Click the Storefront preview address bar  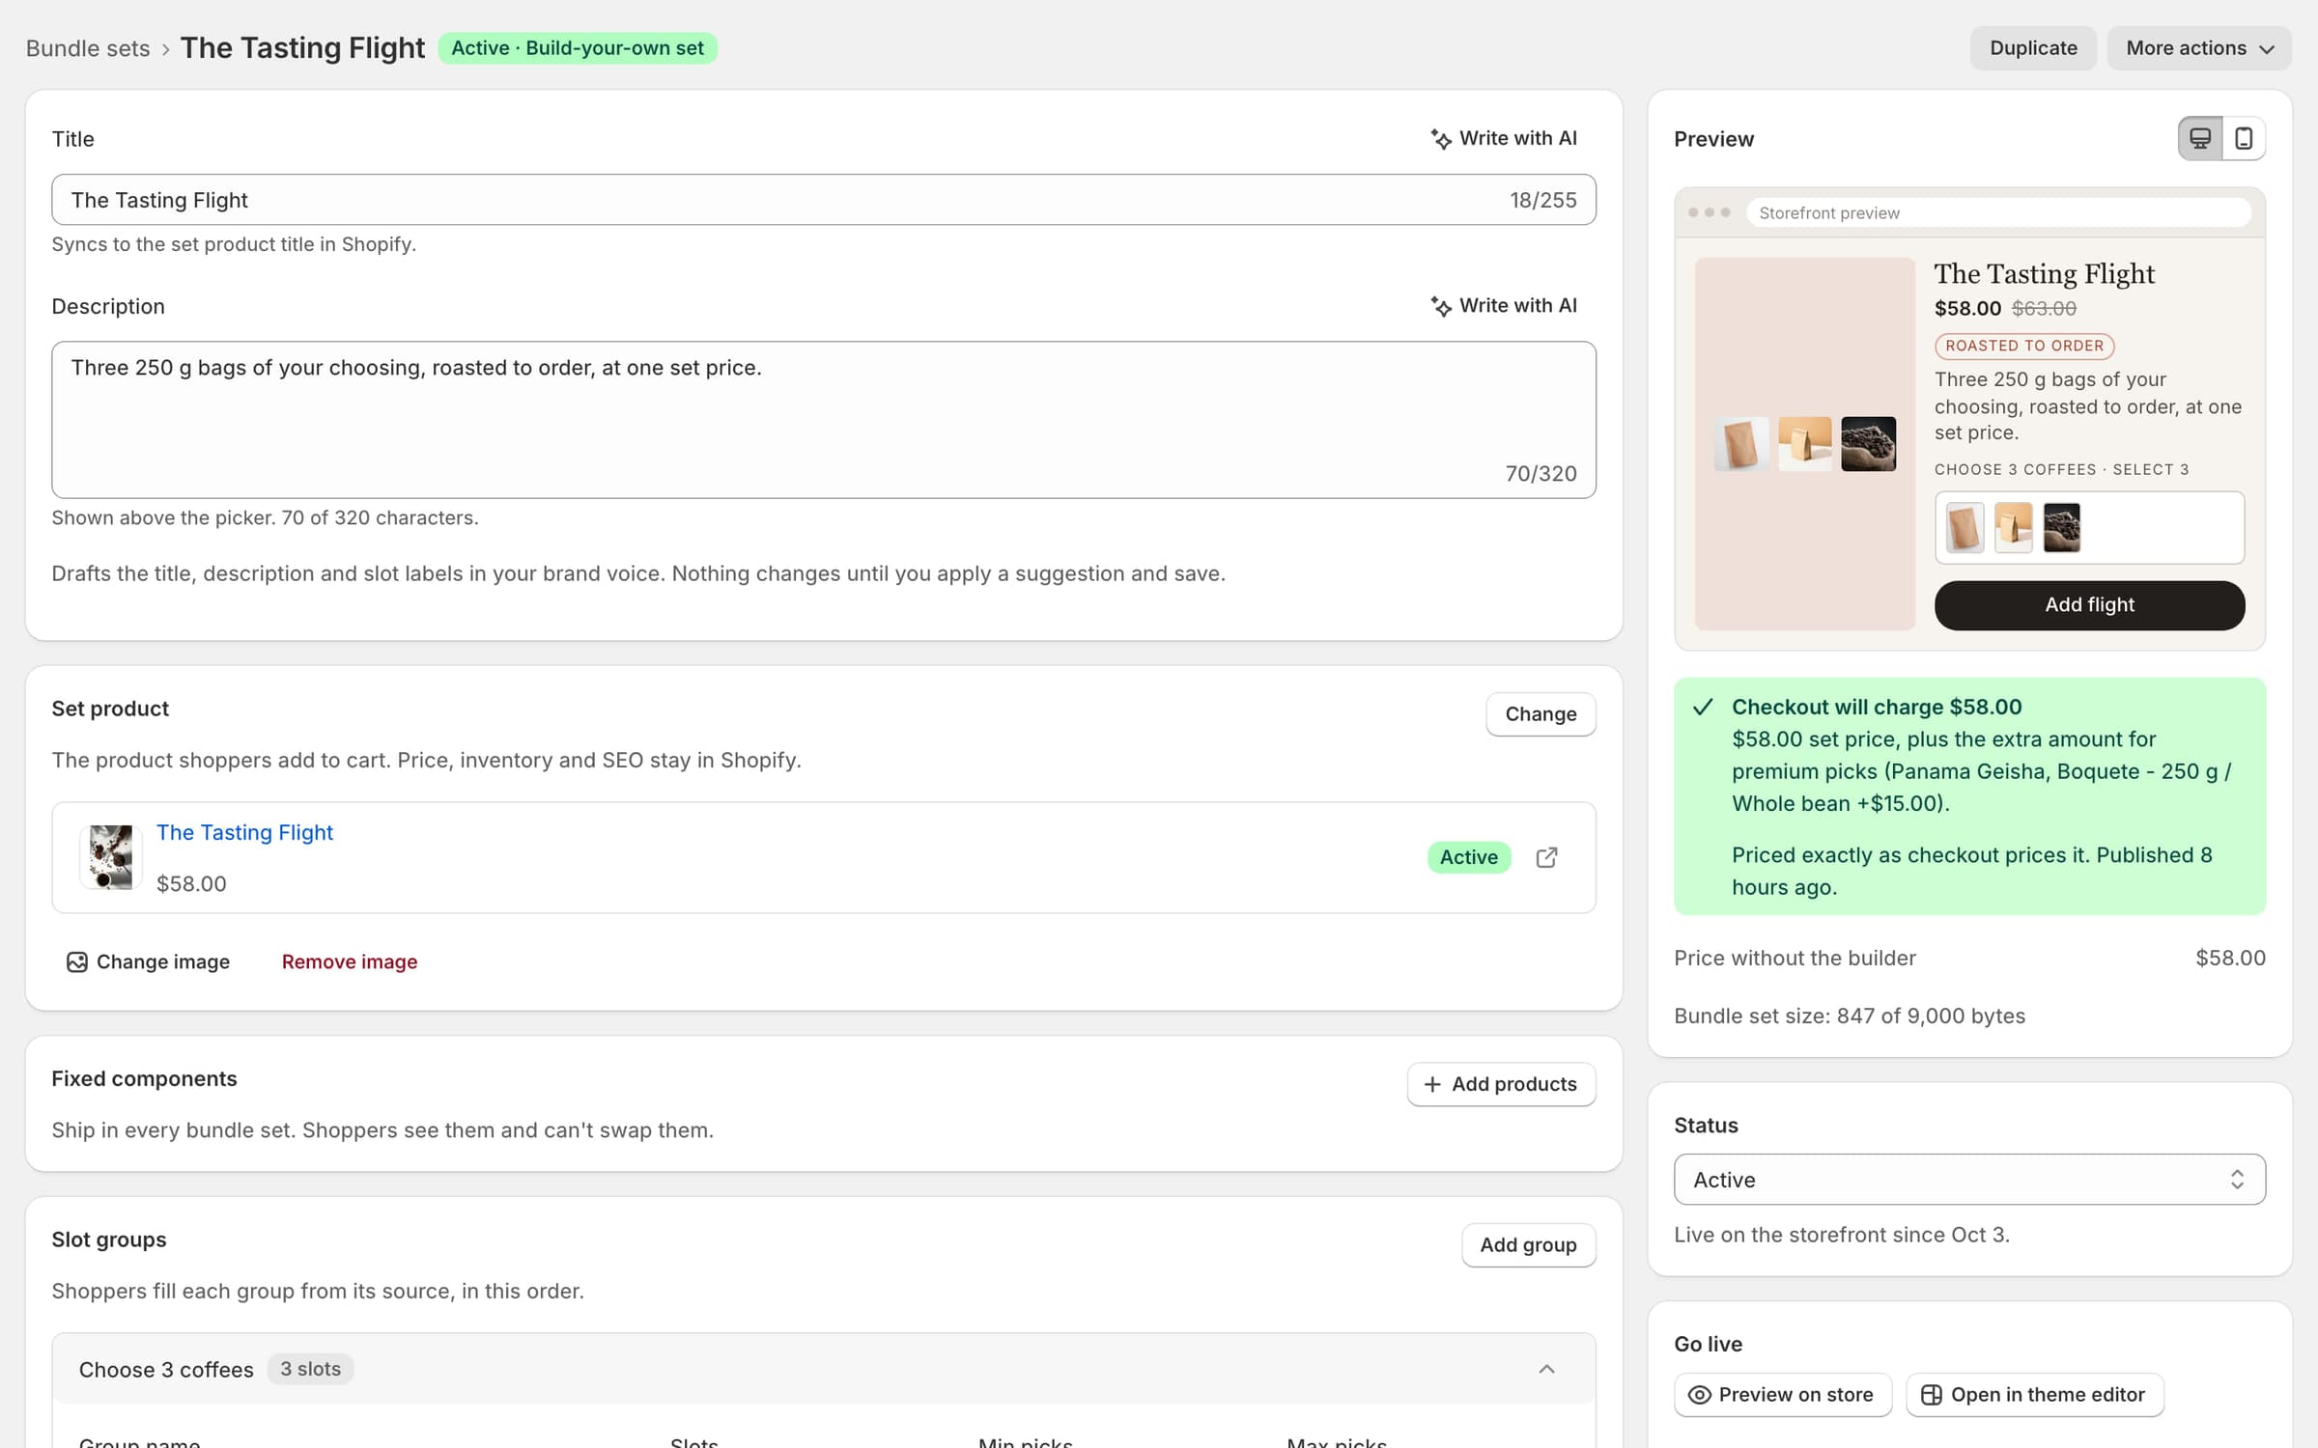1998,212
